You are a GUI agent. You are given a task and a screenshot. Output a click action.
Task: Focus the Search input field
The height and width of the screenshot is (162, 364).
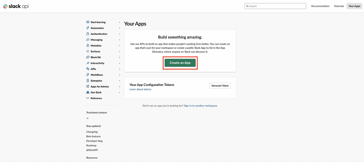[275, 6]
